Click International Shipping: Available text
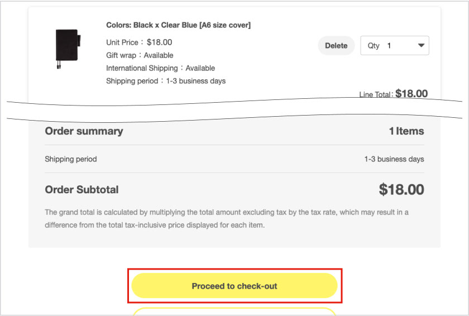Viewport: 469px width, 316px height. pos(160,68)
